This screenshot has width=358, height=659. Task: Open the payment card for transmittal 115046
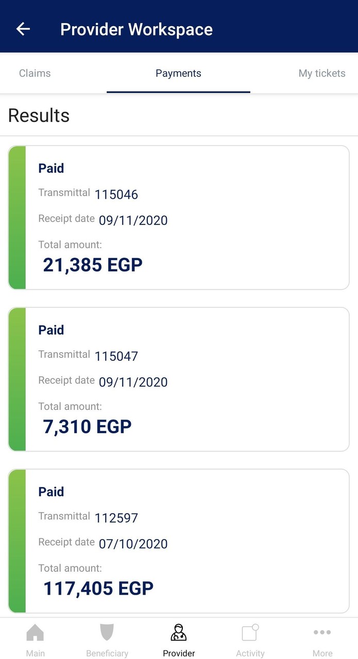pos(178,217)
